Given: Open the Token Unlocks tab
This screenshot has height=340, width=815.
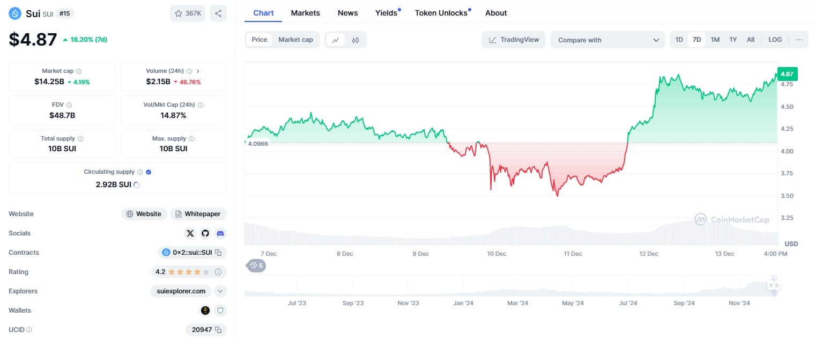Looking at the screenshot, I should [442, 13].
